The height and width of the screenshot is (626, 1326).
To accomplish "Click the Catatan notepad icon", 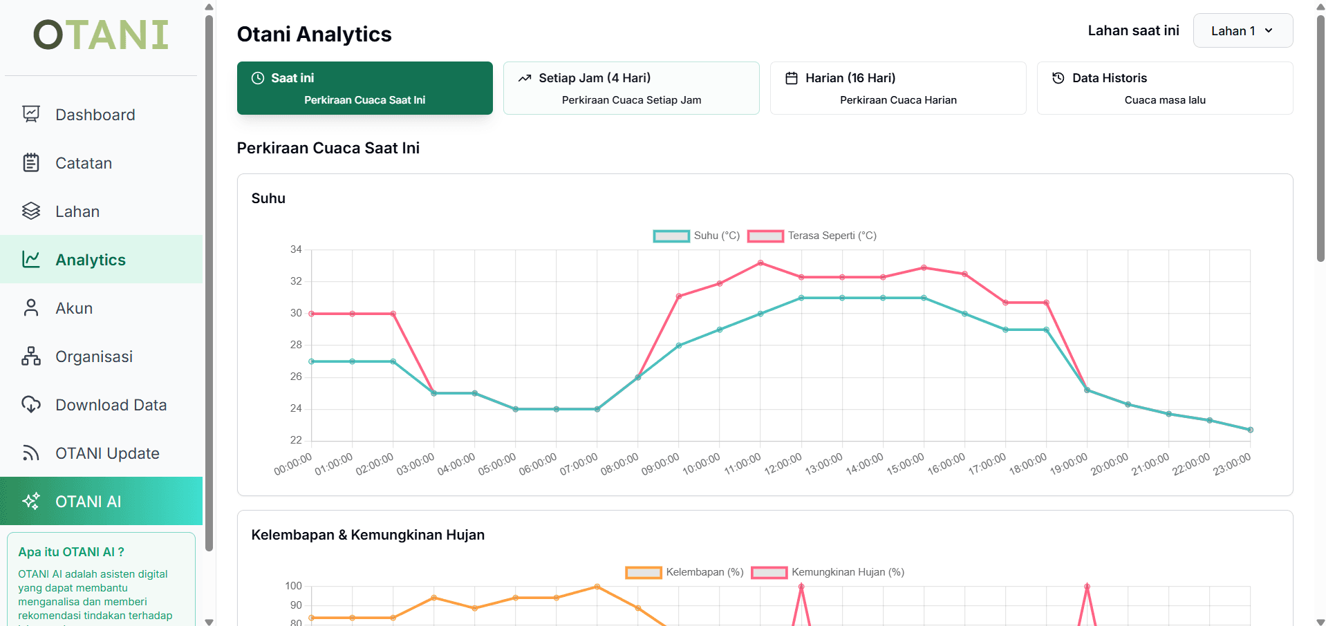I will [31, 162].
